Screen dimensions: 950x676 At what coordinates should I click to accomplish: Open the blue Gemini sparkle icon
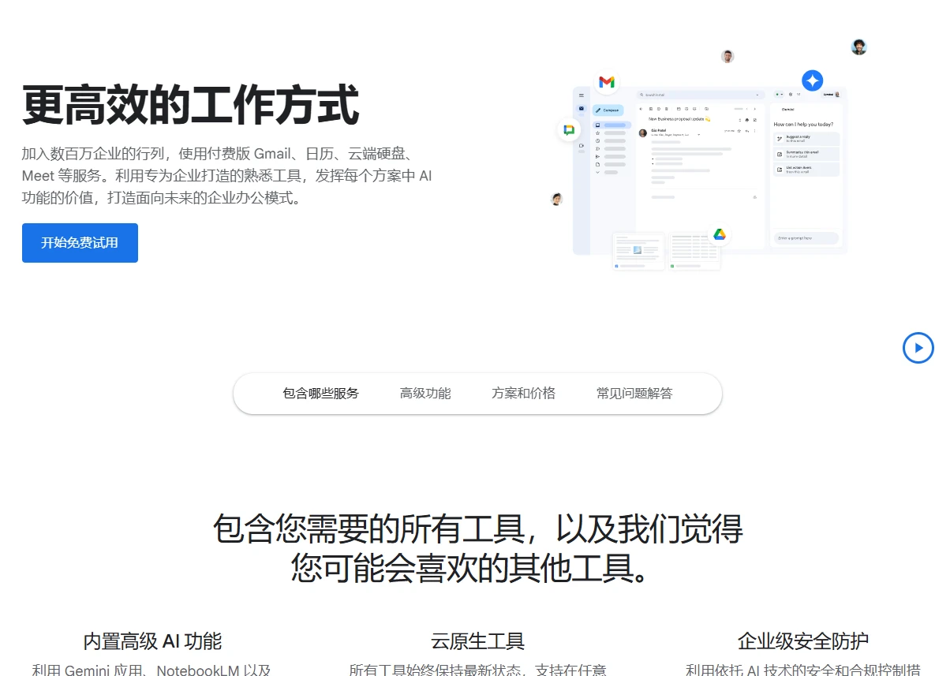click(813, 80)
